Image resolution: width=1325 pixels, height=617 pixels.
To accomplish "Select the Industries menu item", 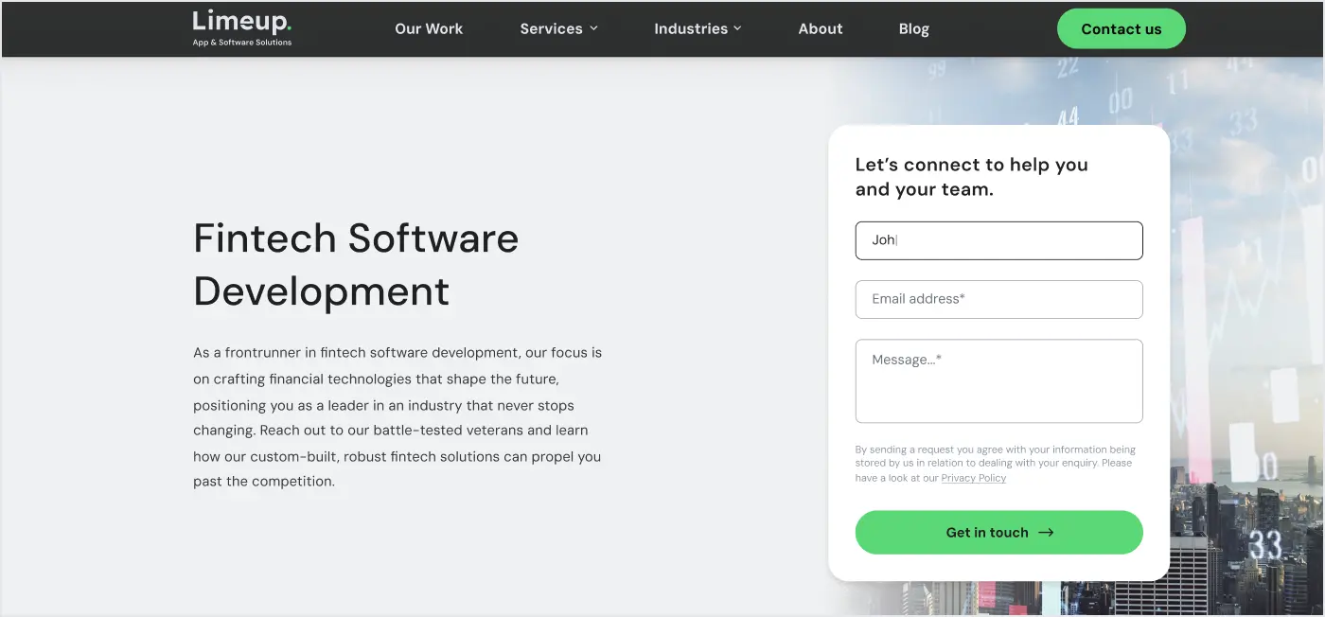I will coord(690,28).
